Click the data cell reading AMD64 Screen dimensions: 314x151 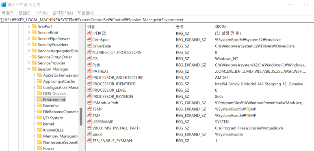pyautogui.click(x=222, y=78)
